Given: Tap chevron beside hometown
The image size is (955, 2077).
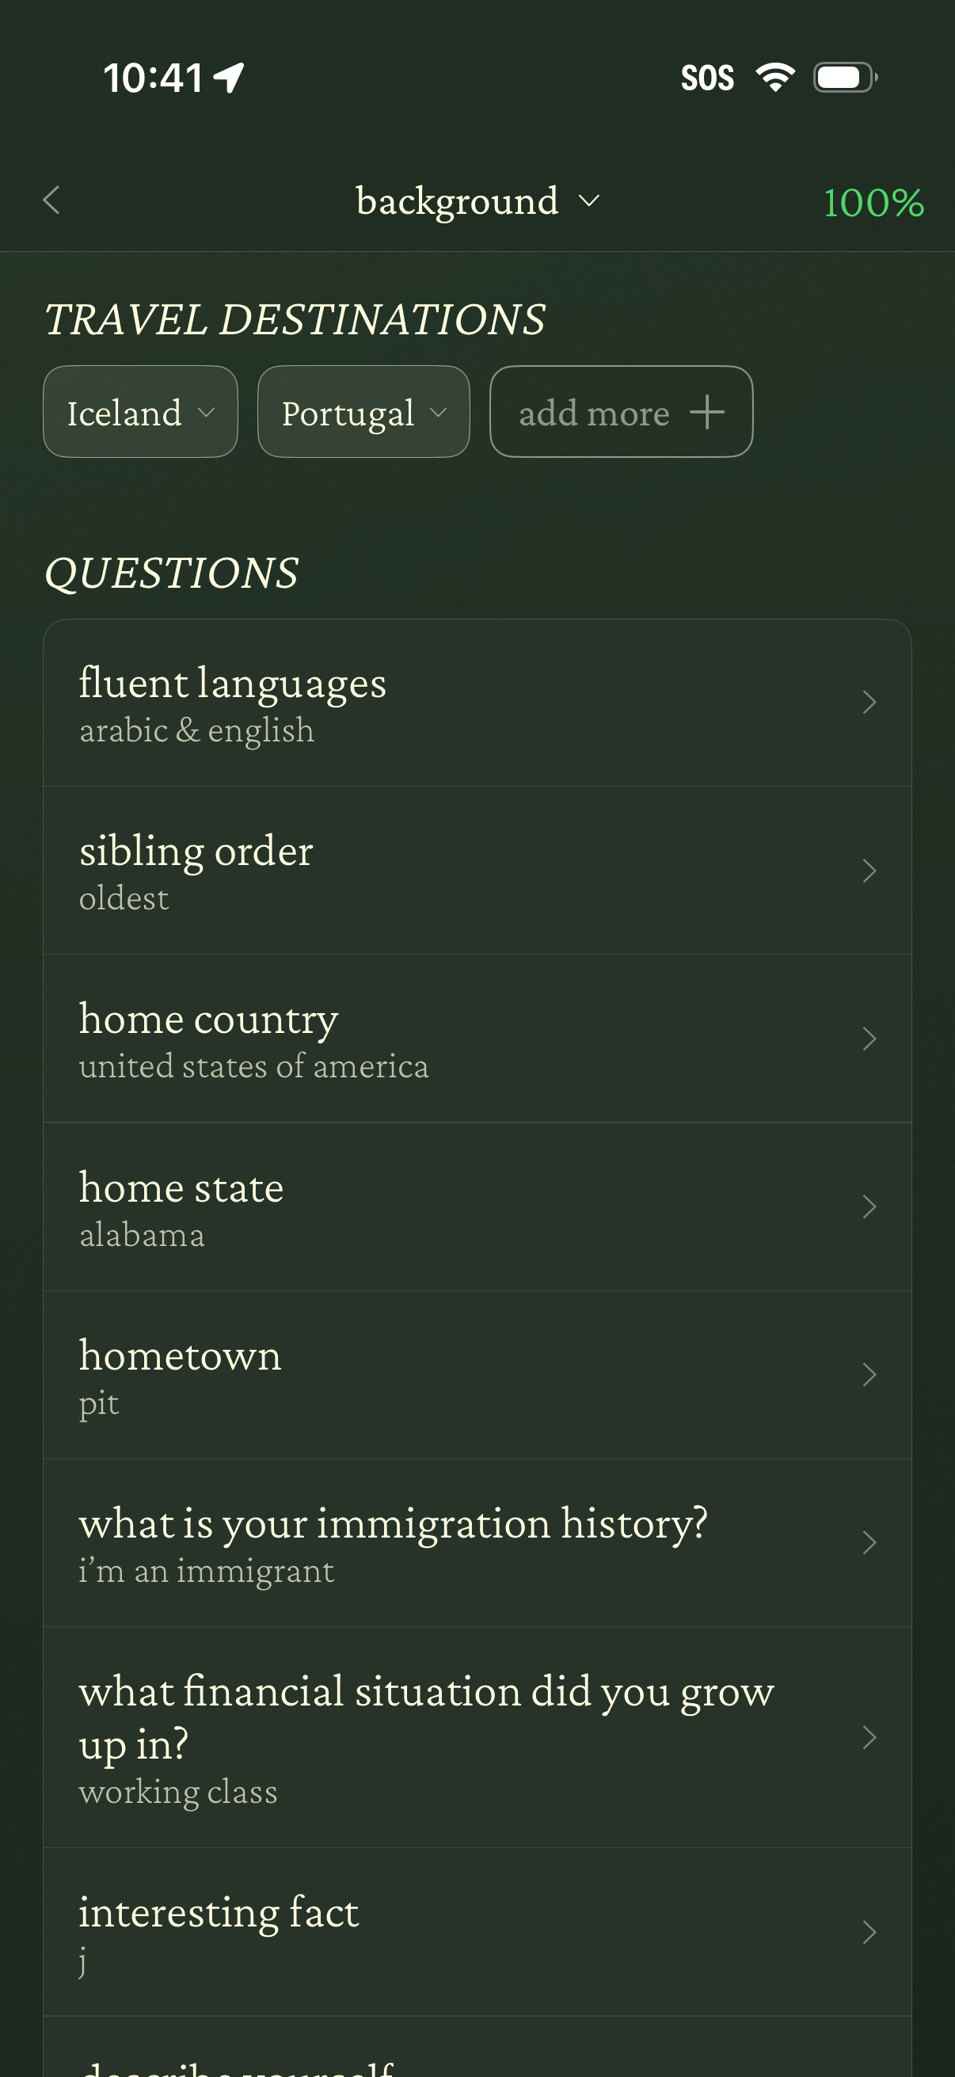Looking at the screenshot, I should pyautogui.click(x=869, y=1374).
